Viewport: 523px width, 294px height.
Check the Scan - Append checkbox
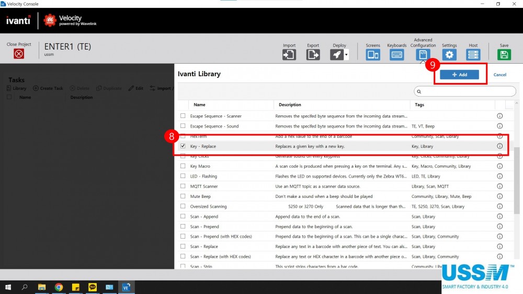point(183,216)
